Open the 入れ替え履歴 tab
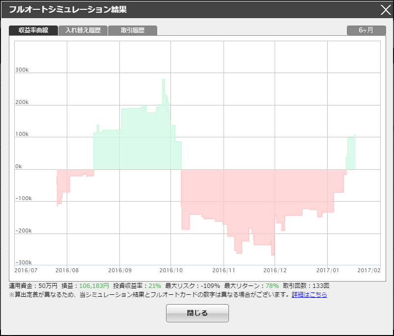The image size is (394, 336). [x=83, y=30]
